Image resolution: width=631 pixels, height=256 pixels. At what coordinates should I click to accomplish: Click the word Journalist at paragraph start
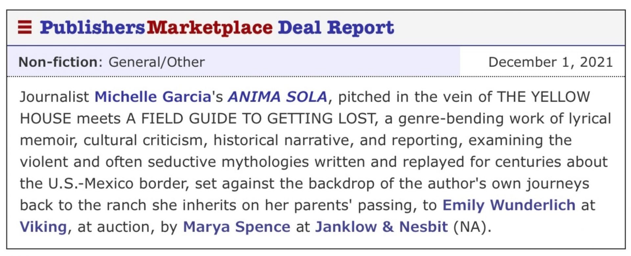click(54, 97)
